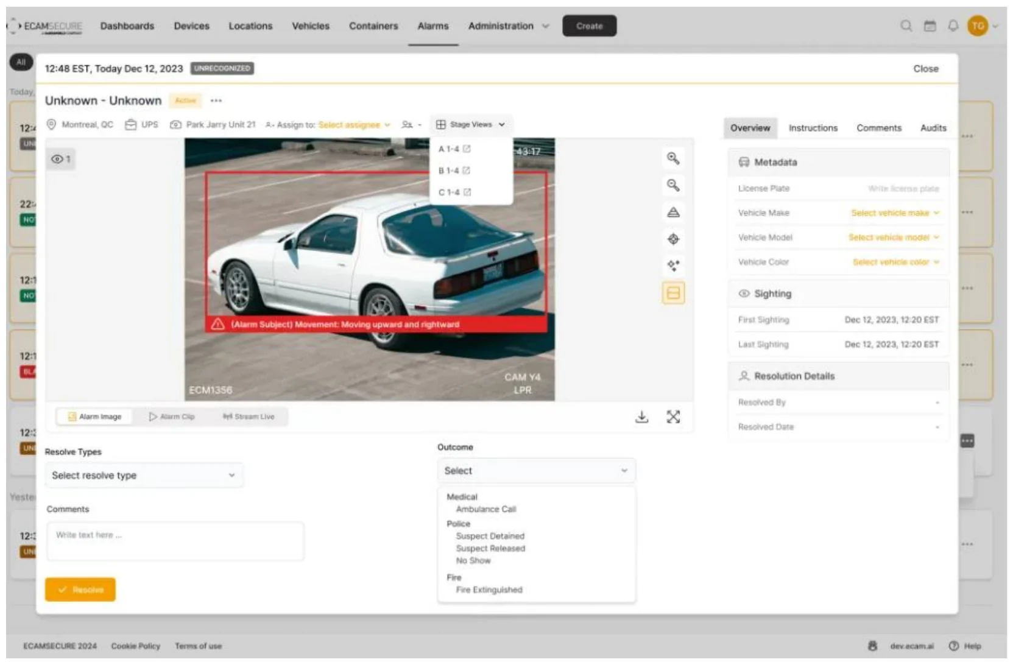Click the zoom in magnifier tool

click(673, 158)
